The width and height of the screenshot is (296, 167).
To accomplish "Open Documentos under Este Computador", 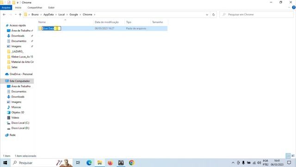I will point(18,91).
